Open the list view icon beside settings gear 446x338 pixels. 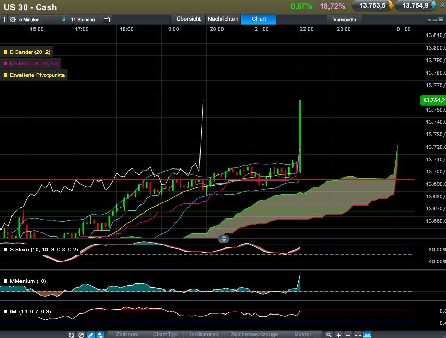coord(2,20)
